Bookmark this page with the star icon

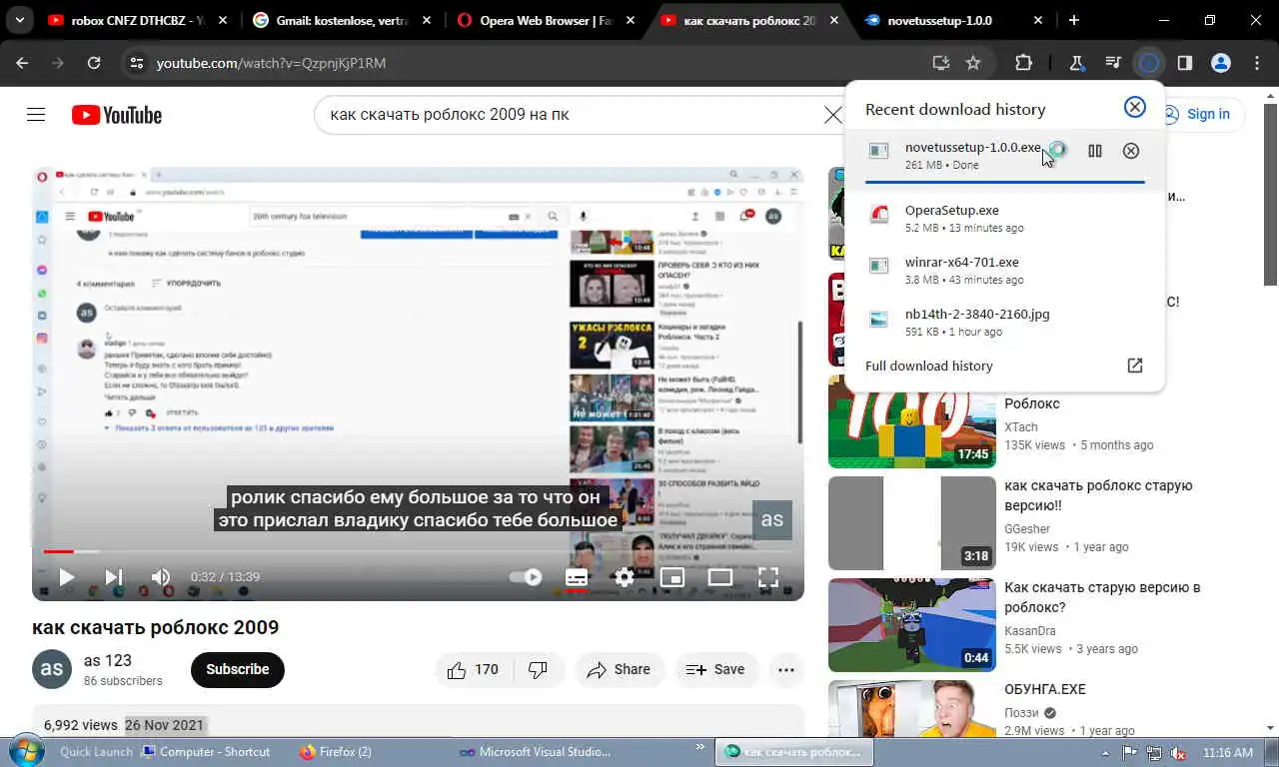tap(973, 63)
